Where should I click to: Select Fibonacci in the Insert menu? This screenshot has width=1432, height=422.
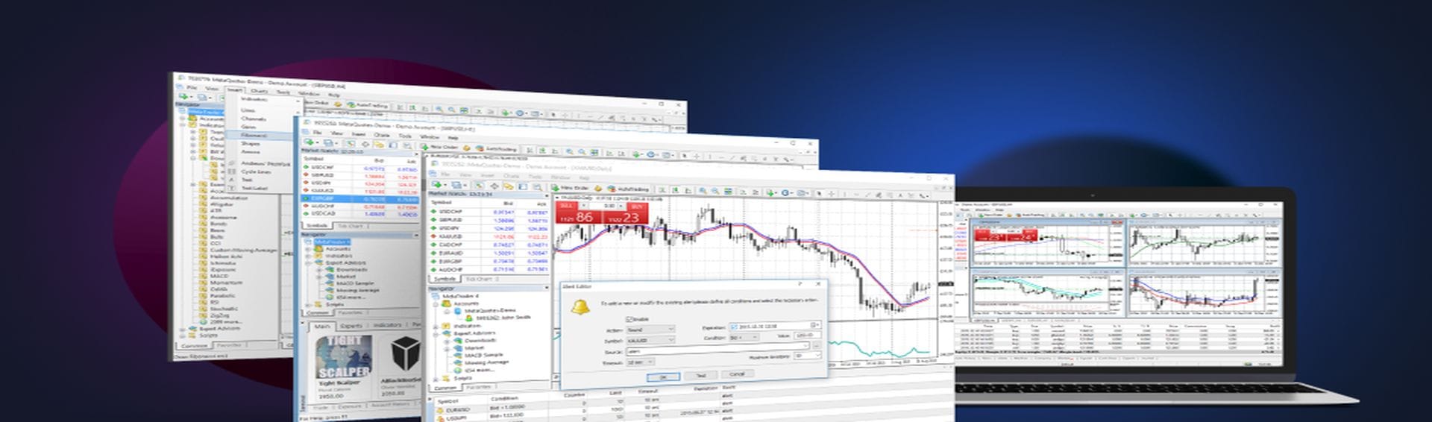tap(254, 136)
